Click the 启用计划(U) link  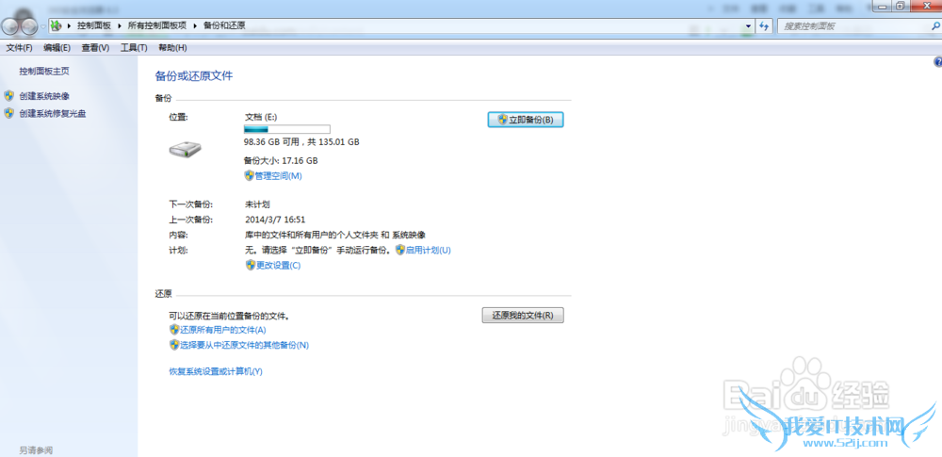429,250
